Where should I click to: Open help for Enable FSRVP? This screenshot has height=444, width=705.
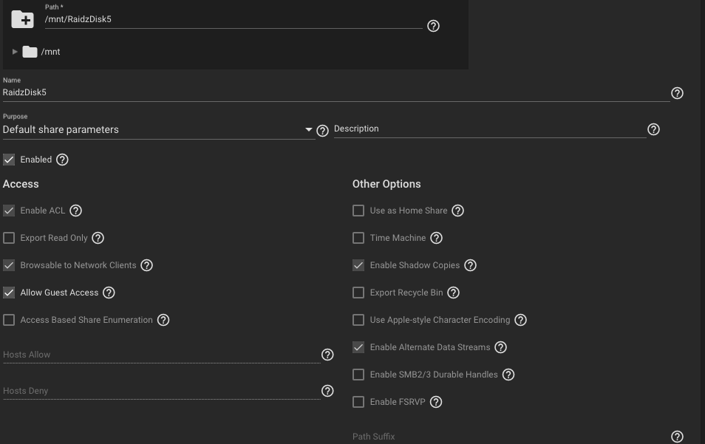tap(436, 402)
